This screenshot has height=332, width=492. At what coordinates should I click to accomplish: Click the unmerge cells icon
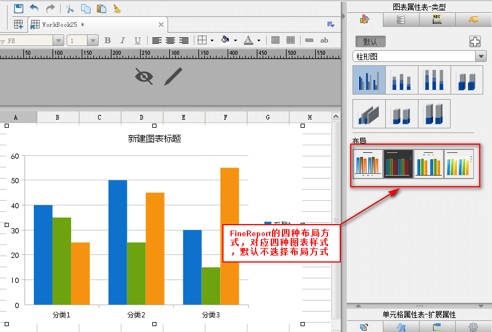[291, 40]
